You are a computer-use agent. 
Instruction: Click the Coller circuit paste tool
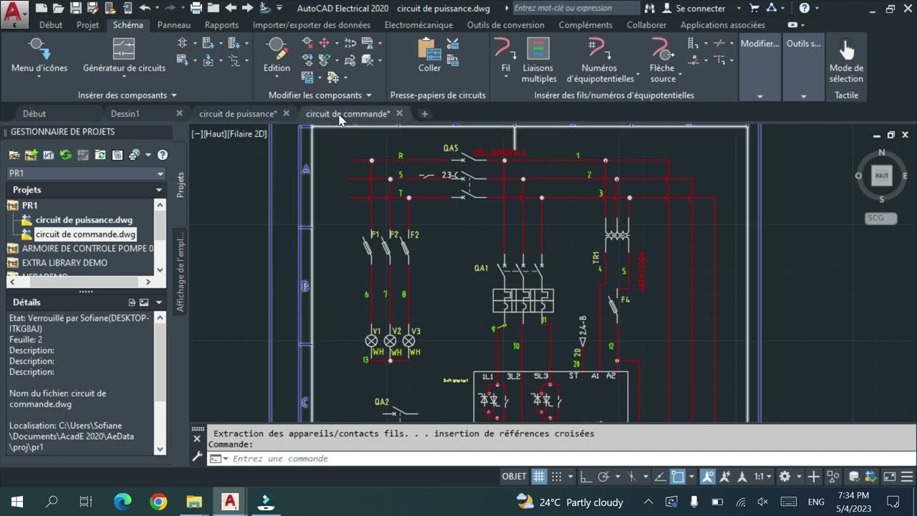point(430,56)
